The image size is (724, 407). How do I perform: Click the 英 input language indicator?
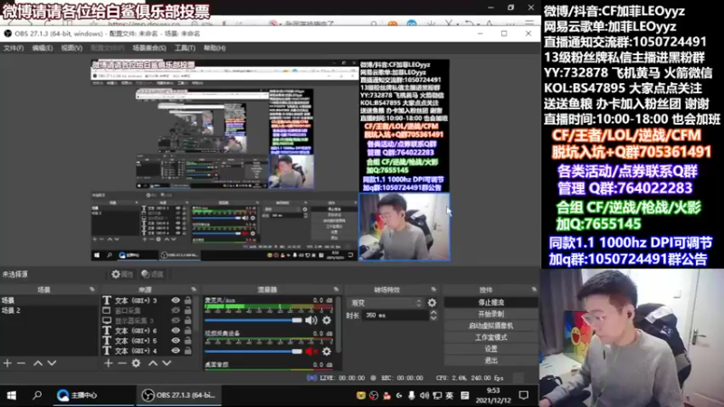click(x=450, y=395)
